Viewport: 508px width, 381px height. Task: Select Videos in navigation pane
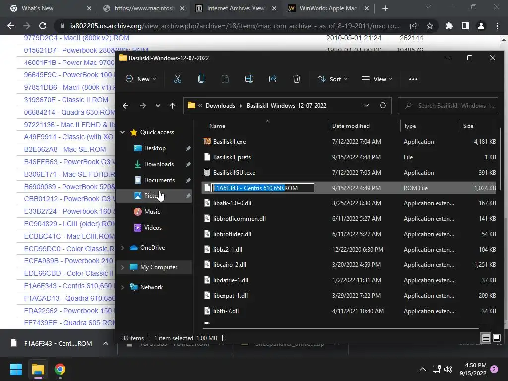coord(153,227)
